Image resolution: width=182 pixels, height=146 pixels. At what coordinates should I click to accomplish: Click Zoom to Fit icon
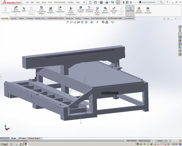point(67,22)
